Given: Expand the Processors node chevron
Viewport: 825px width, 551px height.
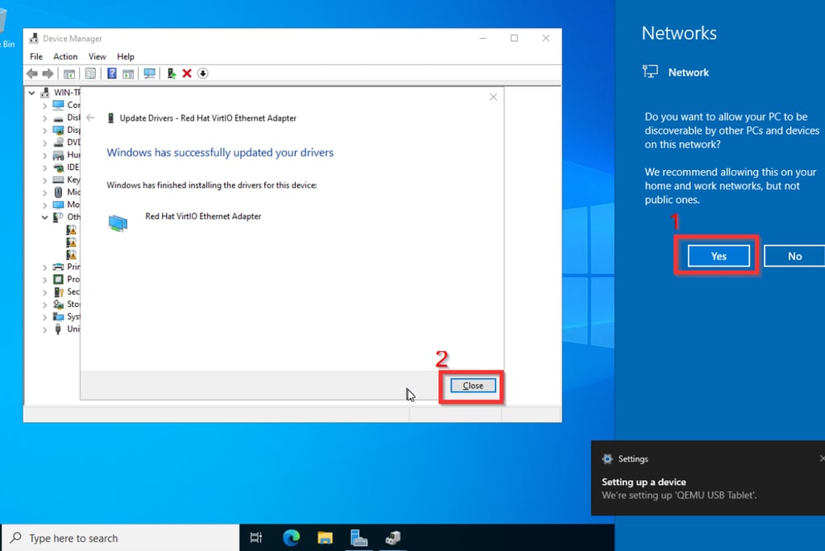Looking at the screenshot, I should coord(45,280).
